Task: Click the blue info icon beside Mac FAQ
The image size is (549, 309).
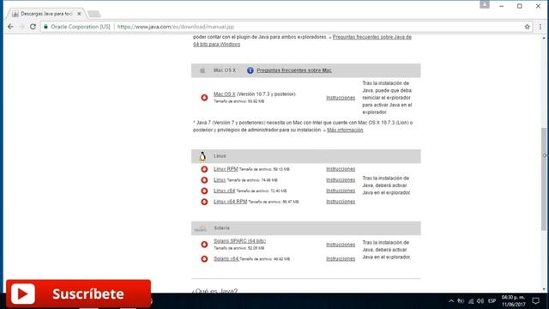Action: [x=250, y=70]
